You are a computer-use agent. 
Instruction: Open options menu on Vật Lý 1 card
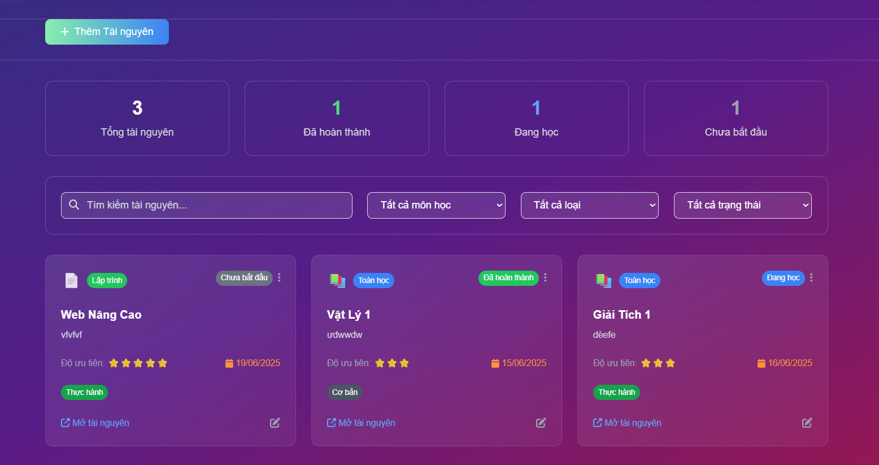545,277
